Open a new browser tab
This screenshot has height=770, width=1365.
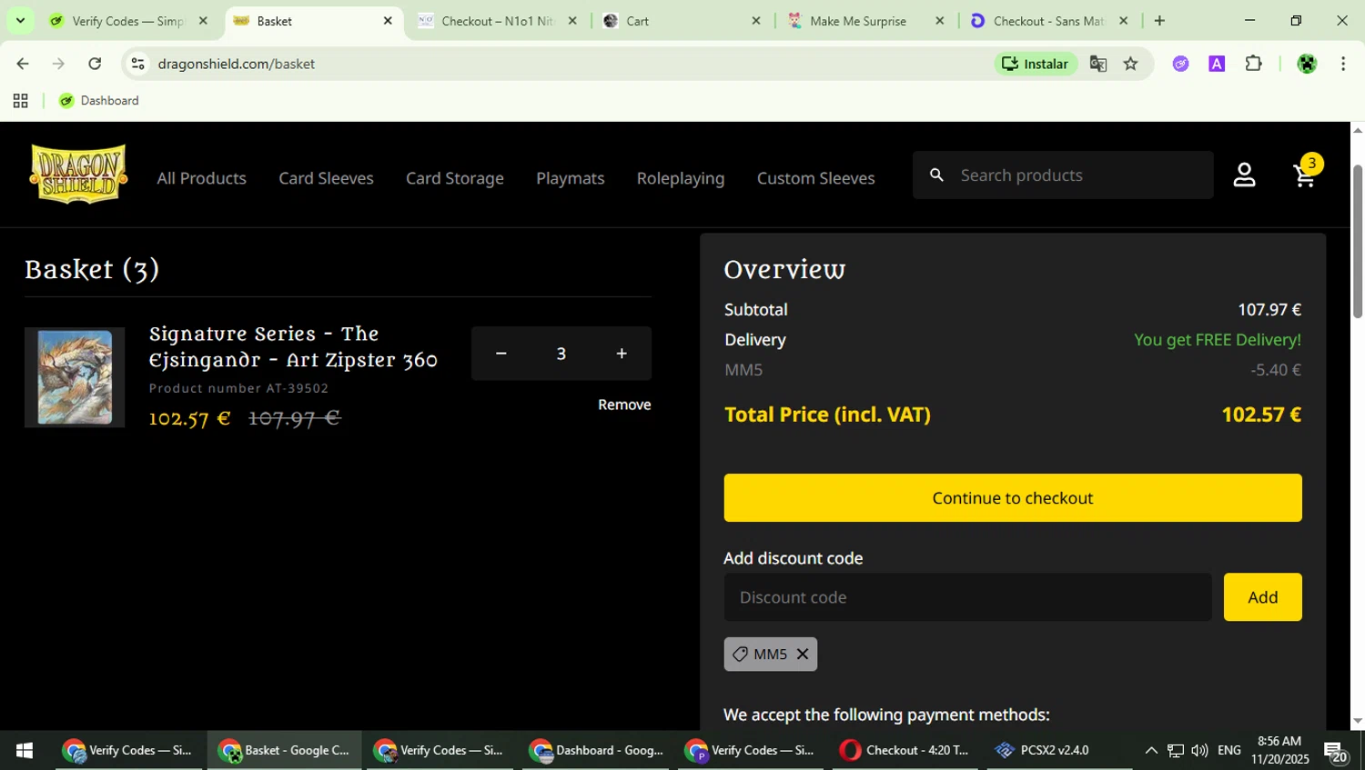[1159, 20]
